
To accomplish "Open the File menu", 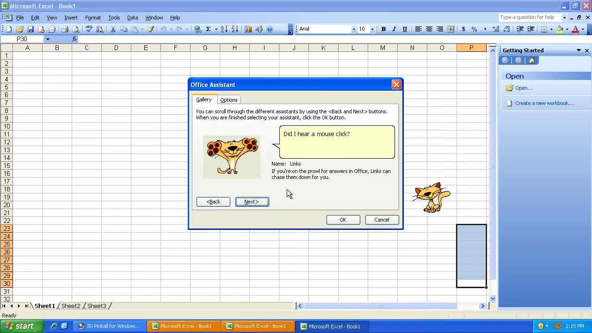I will coord(20,18).
